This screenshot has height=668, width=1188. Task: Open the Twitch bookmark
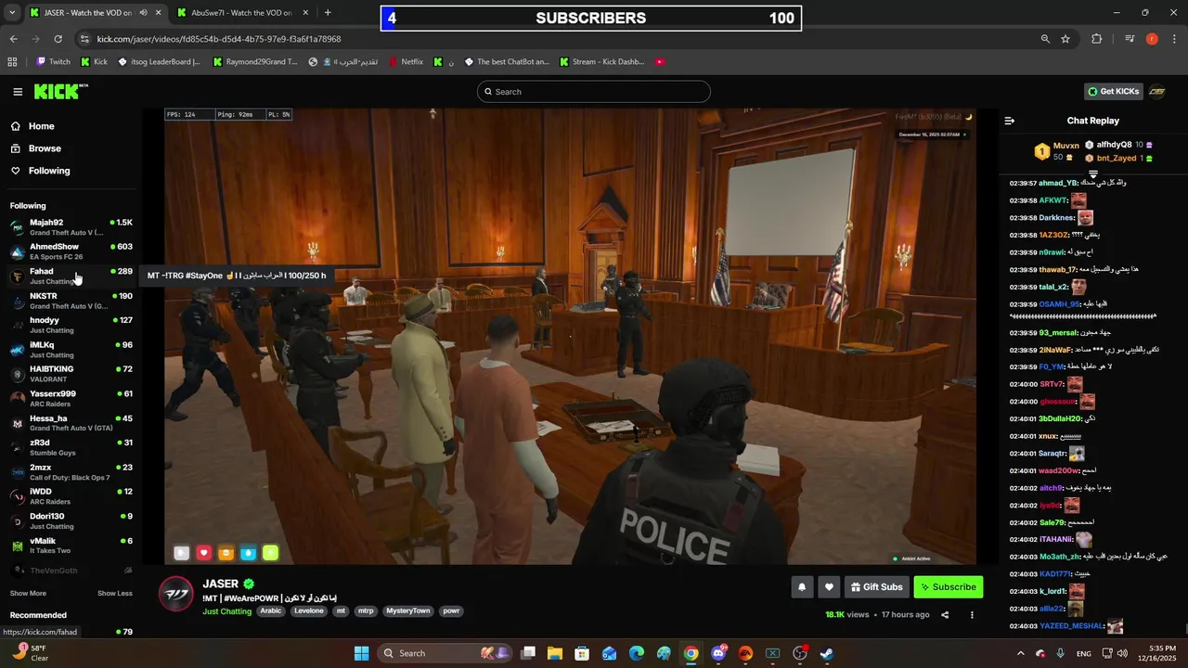[53, 62]
